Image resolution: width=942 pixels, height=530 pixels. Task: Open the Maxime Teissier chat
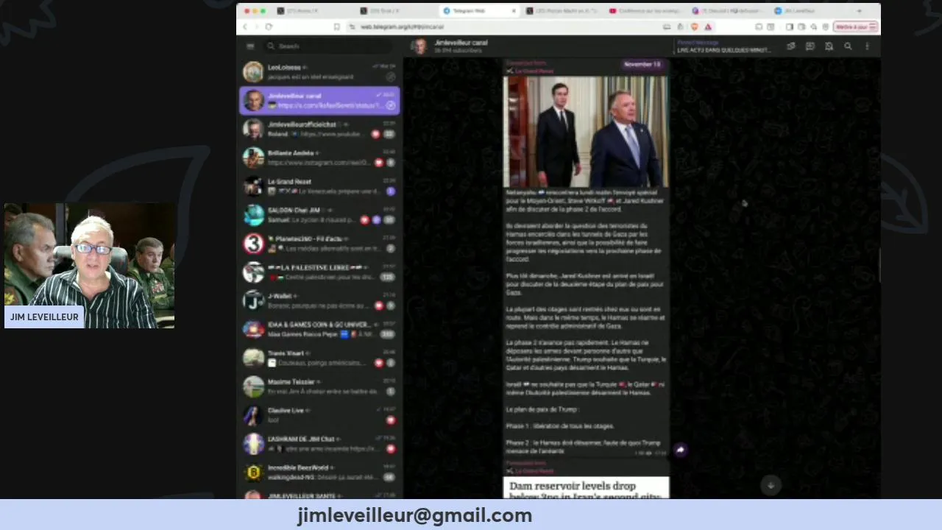click(x=319, y=386)
